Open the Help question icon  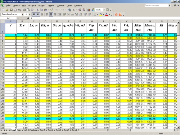coord(108,10)
